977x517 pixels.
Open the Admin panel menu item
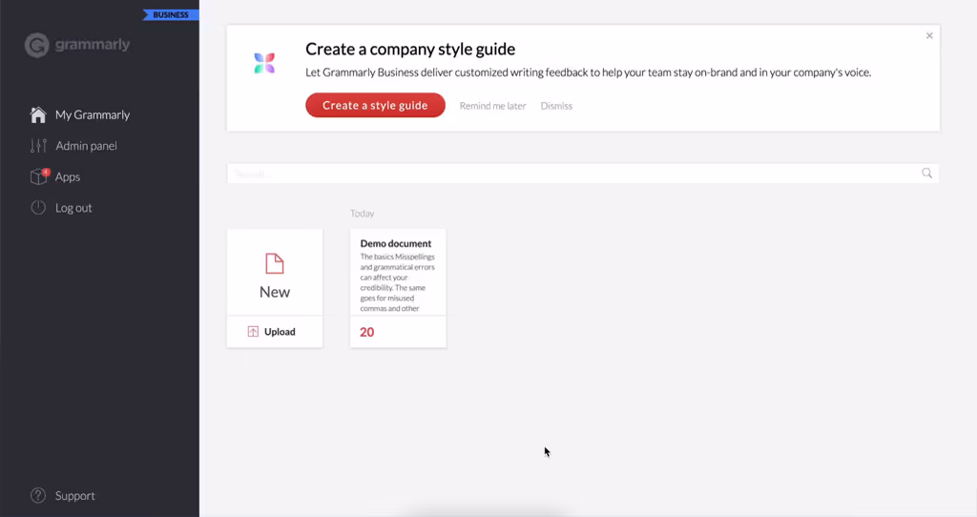[86, 146]
